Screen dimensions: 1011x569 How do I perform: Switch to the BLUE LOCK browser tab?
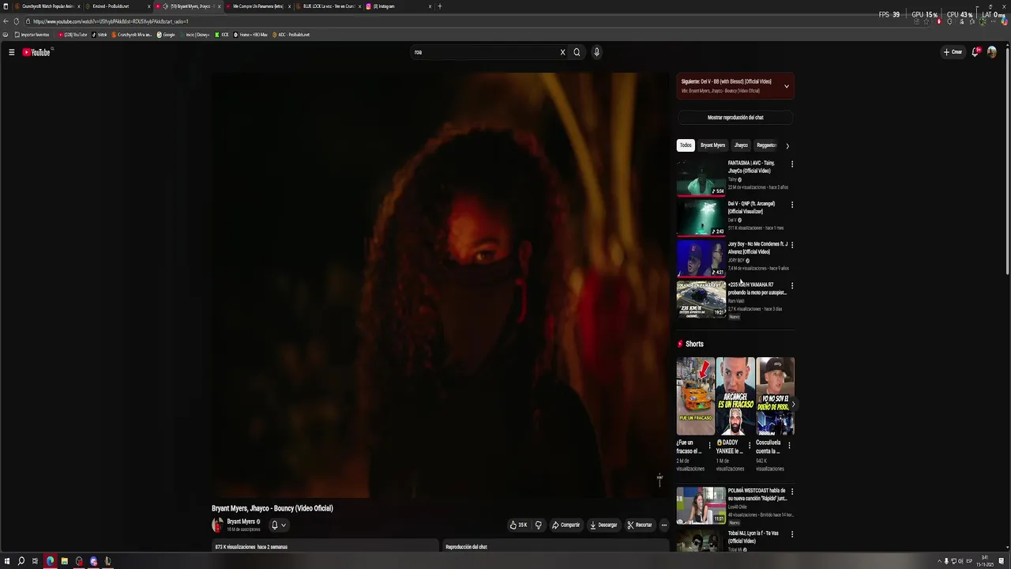[328, 6]
